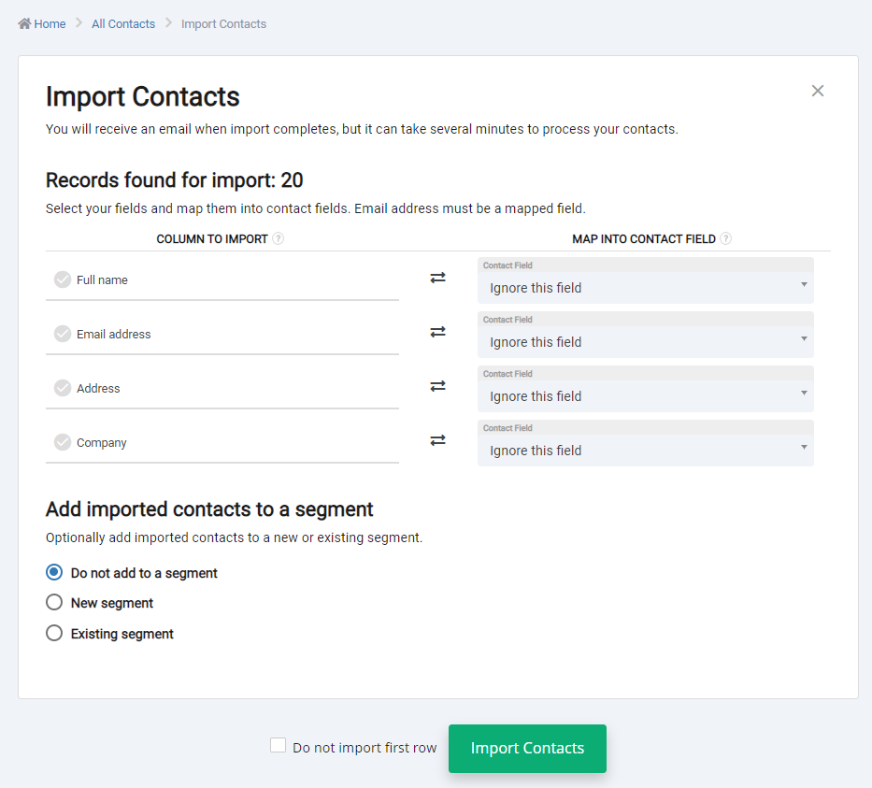Go to All Contacts breadcrumb link
This screenshot has height=788, width=872.
123,24
